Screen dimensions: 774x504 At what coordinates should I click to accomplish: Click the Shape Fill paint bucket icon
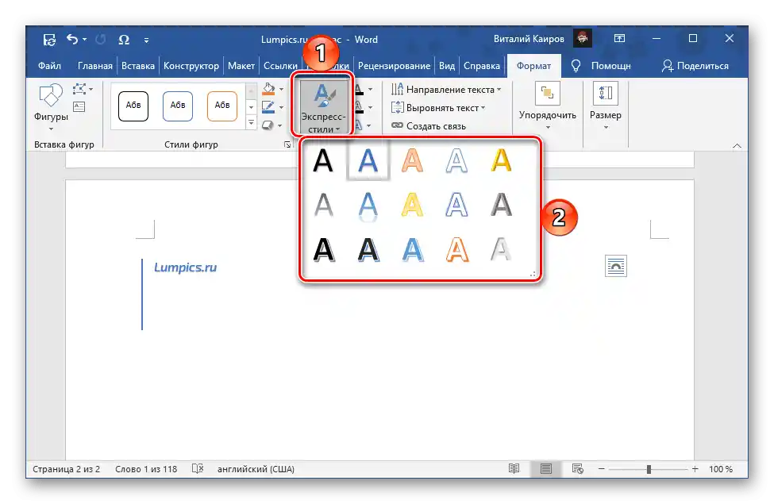click(x=268, y=89)
